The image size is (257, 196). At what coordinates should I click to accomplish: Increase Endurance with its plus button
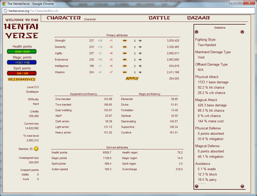click(x=140, y=60)
